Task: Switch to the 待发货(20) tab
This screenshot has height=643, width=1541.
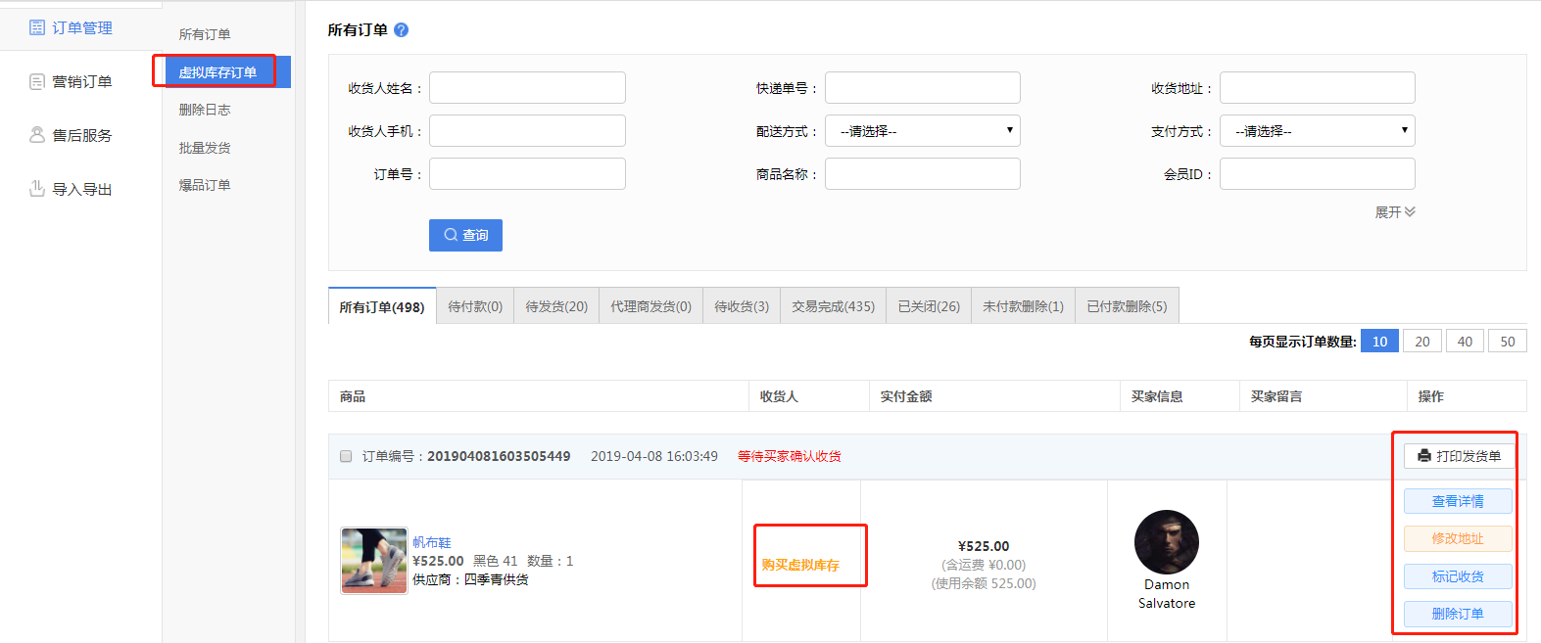Action: pyautogui.click(x=556, y=306)
